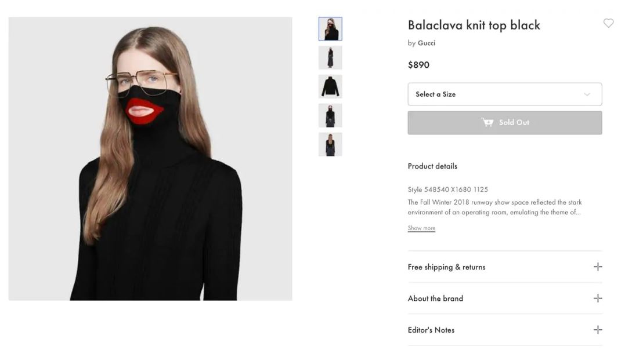This screenshot has height=357, width=625.
Task: Click the large main product photo
Action: point(150,159)
